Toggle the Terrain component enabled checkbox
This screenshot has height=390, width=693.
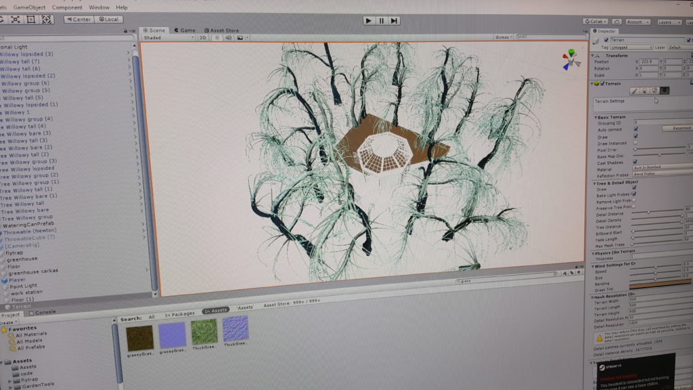coord(602,83)
